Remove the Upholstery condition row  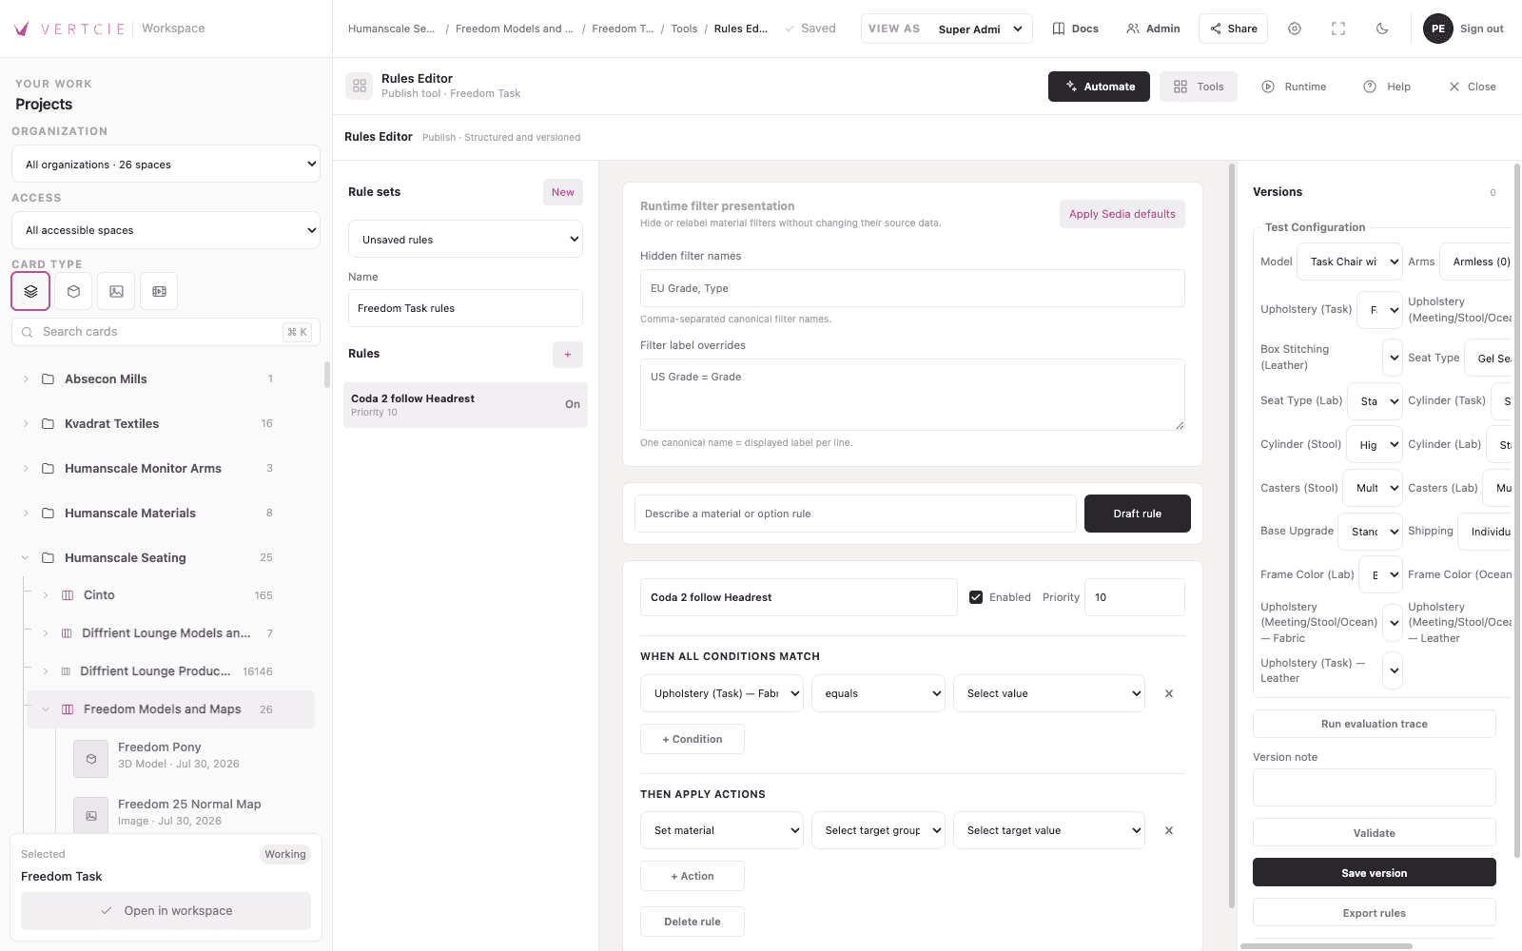(1169, 693)
